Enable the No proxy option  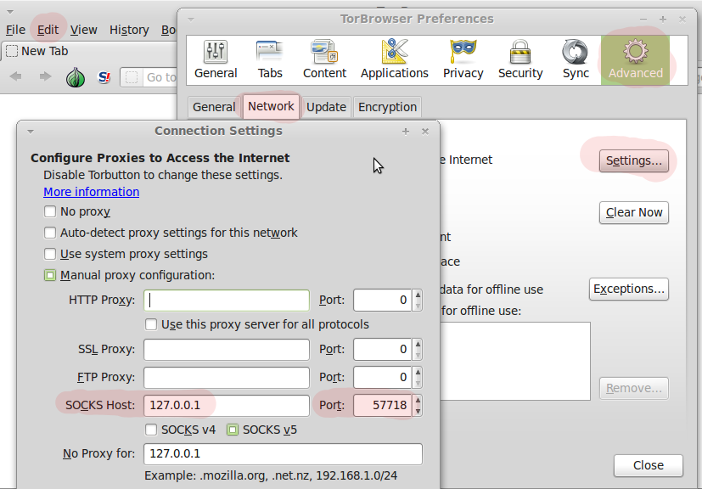tap(50, 211)
